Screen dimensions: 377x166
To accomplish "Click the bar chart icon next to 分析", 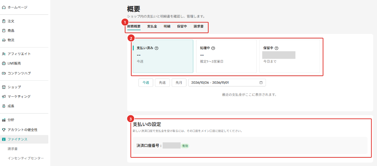I will (4, 120).
